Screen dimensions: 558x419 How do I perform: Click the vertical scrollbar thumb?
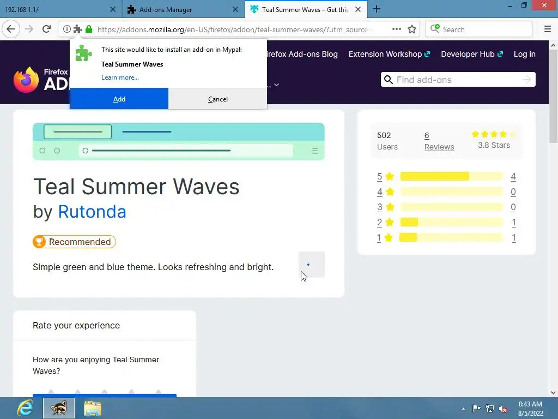[553, 97]
